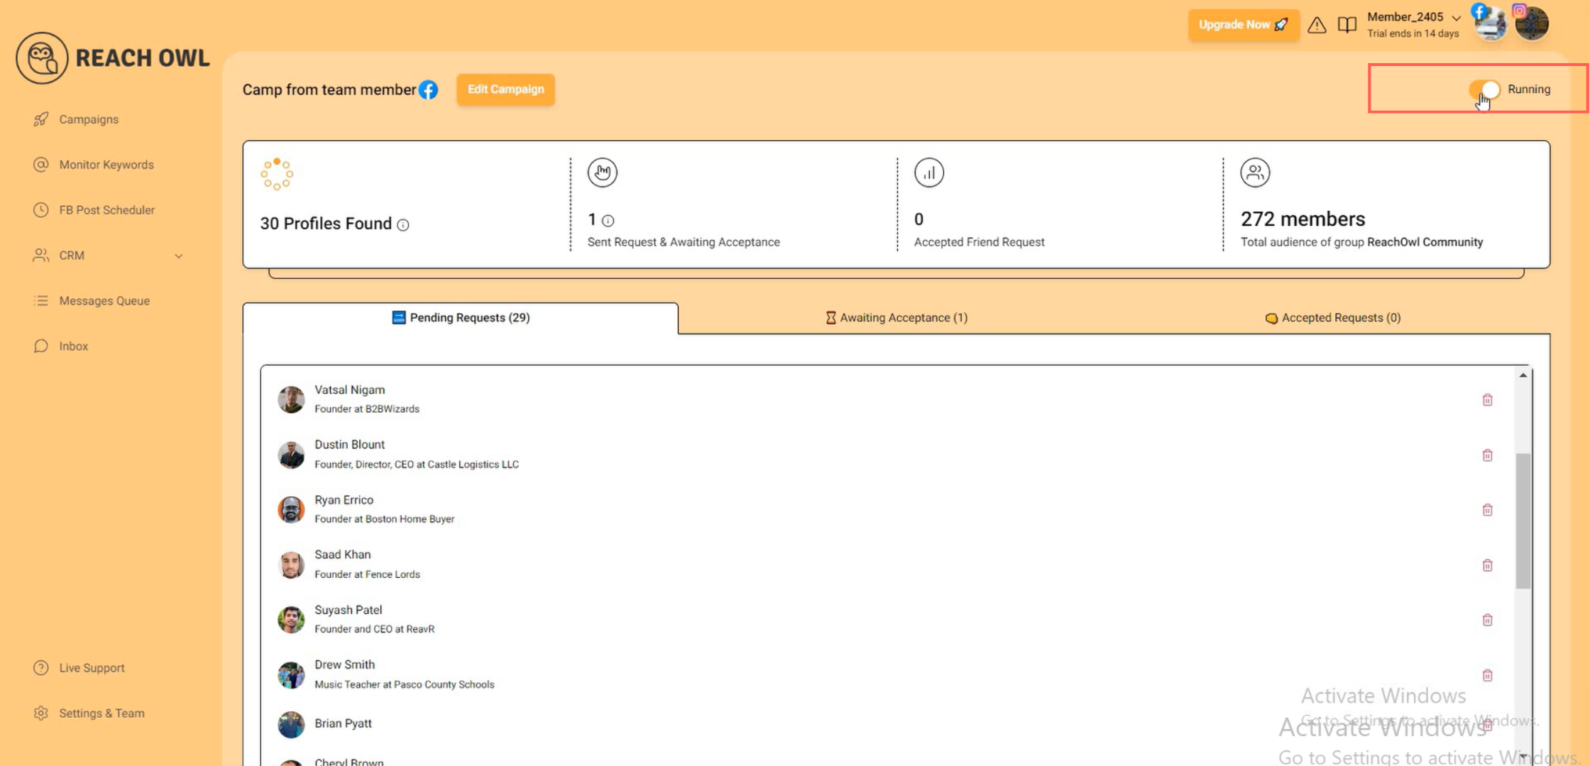Click the Facebook icon beside campaign name
This screenshot has width=1590, height=766.
(x=428, y=90)
